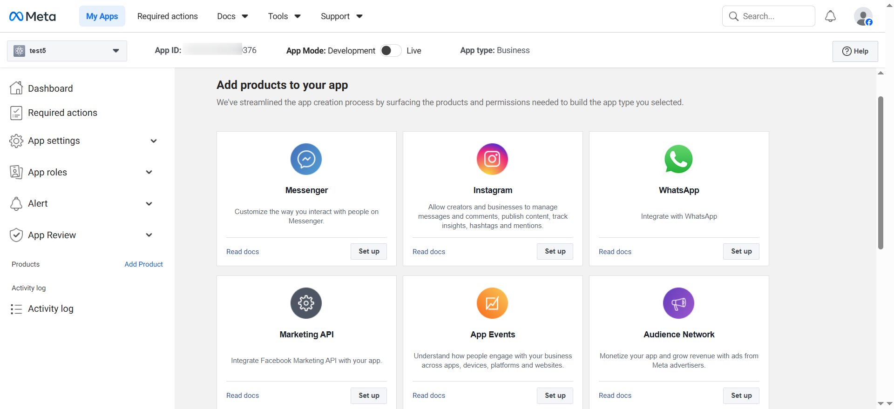
Task: Click the Marketing API gear icon
Action: (x=306, y=303)
